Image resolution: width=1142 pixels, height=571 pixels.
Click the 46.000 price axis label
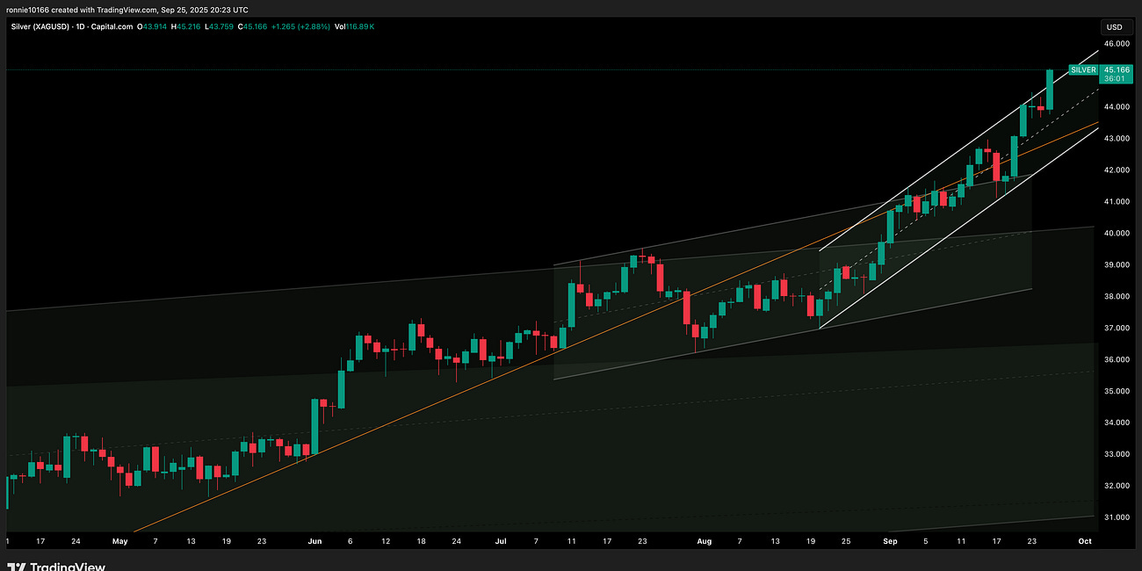pyautogui.click(x=1116, y=43)
